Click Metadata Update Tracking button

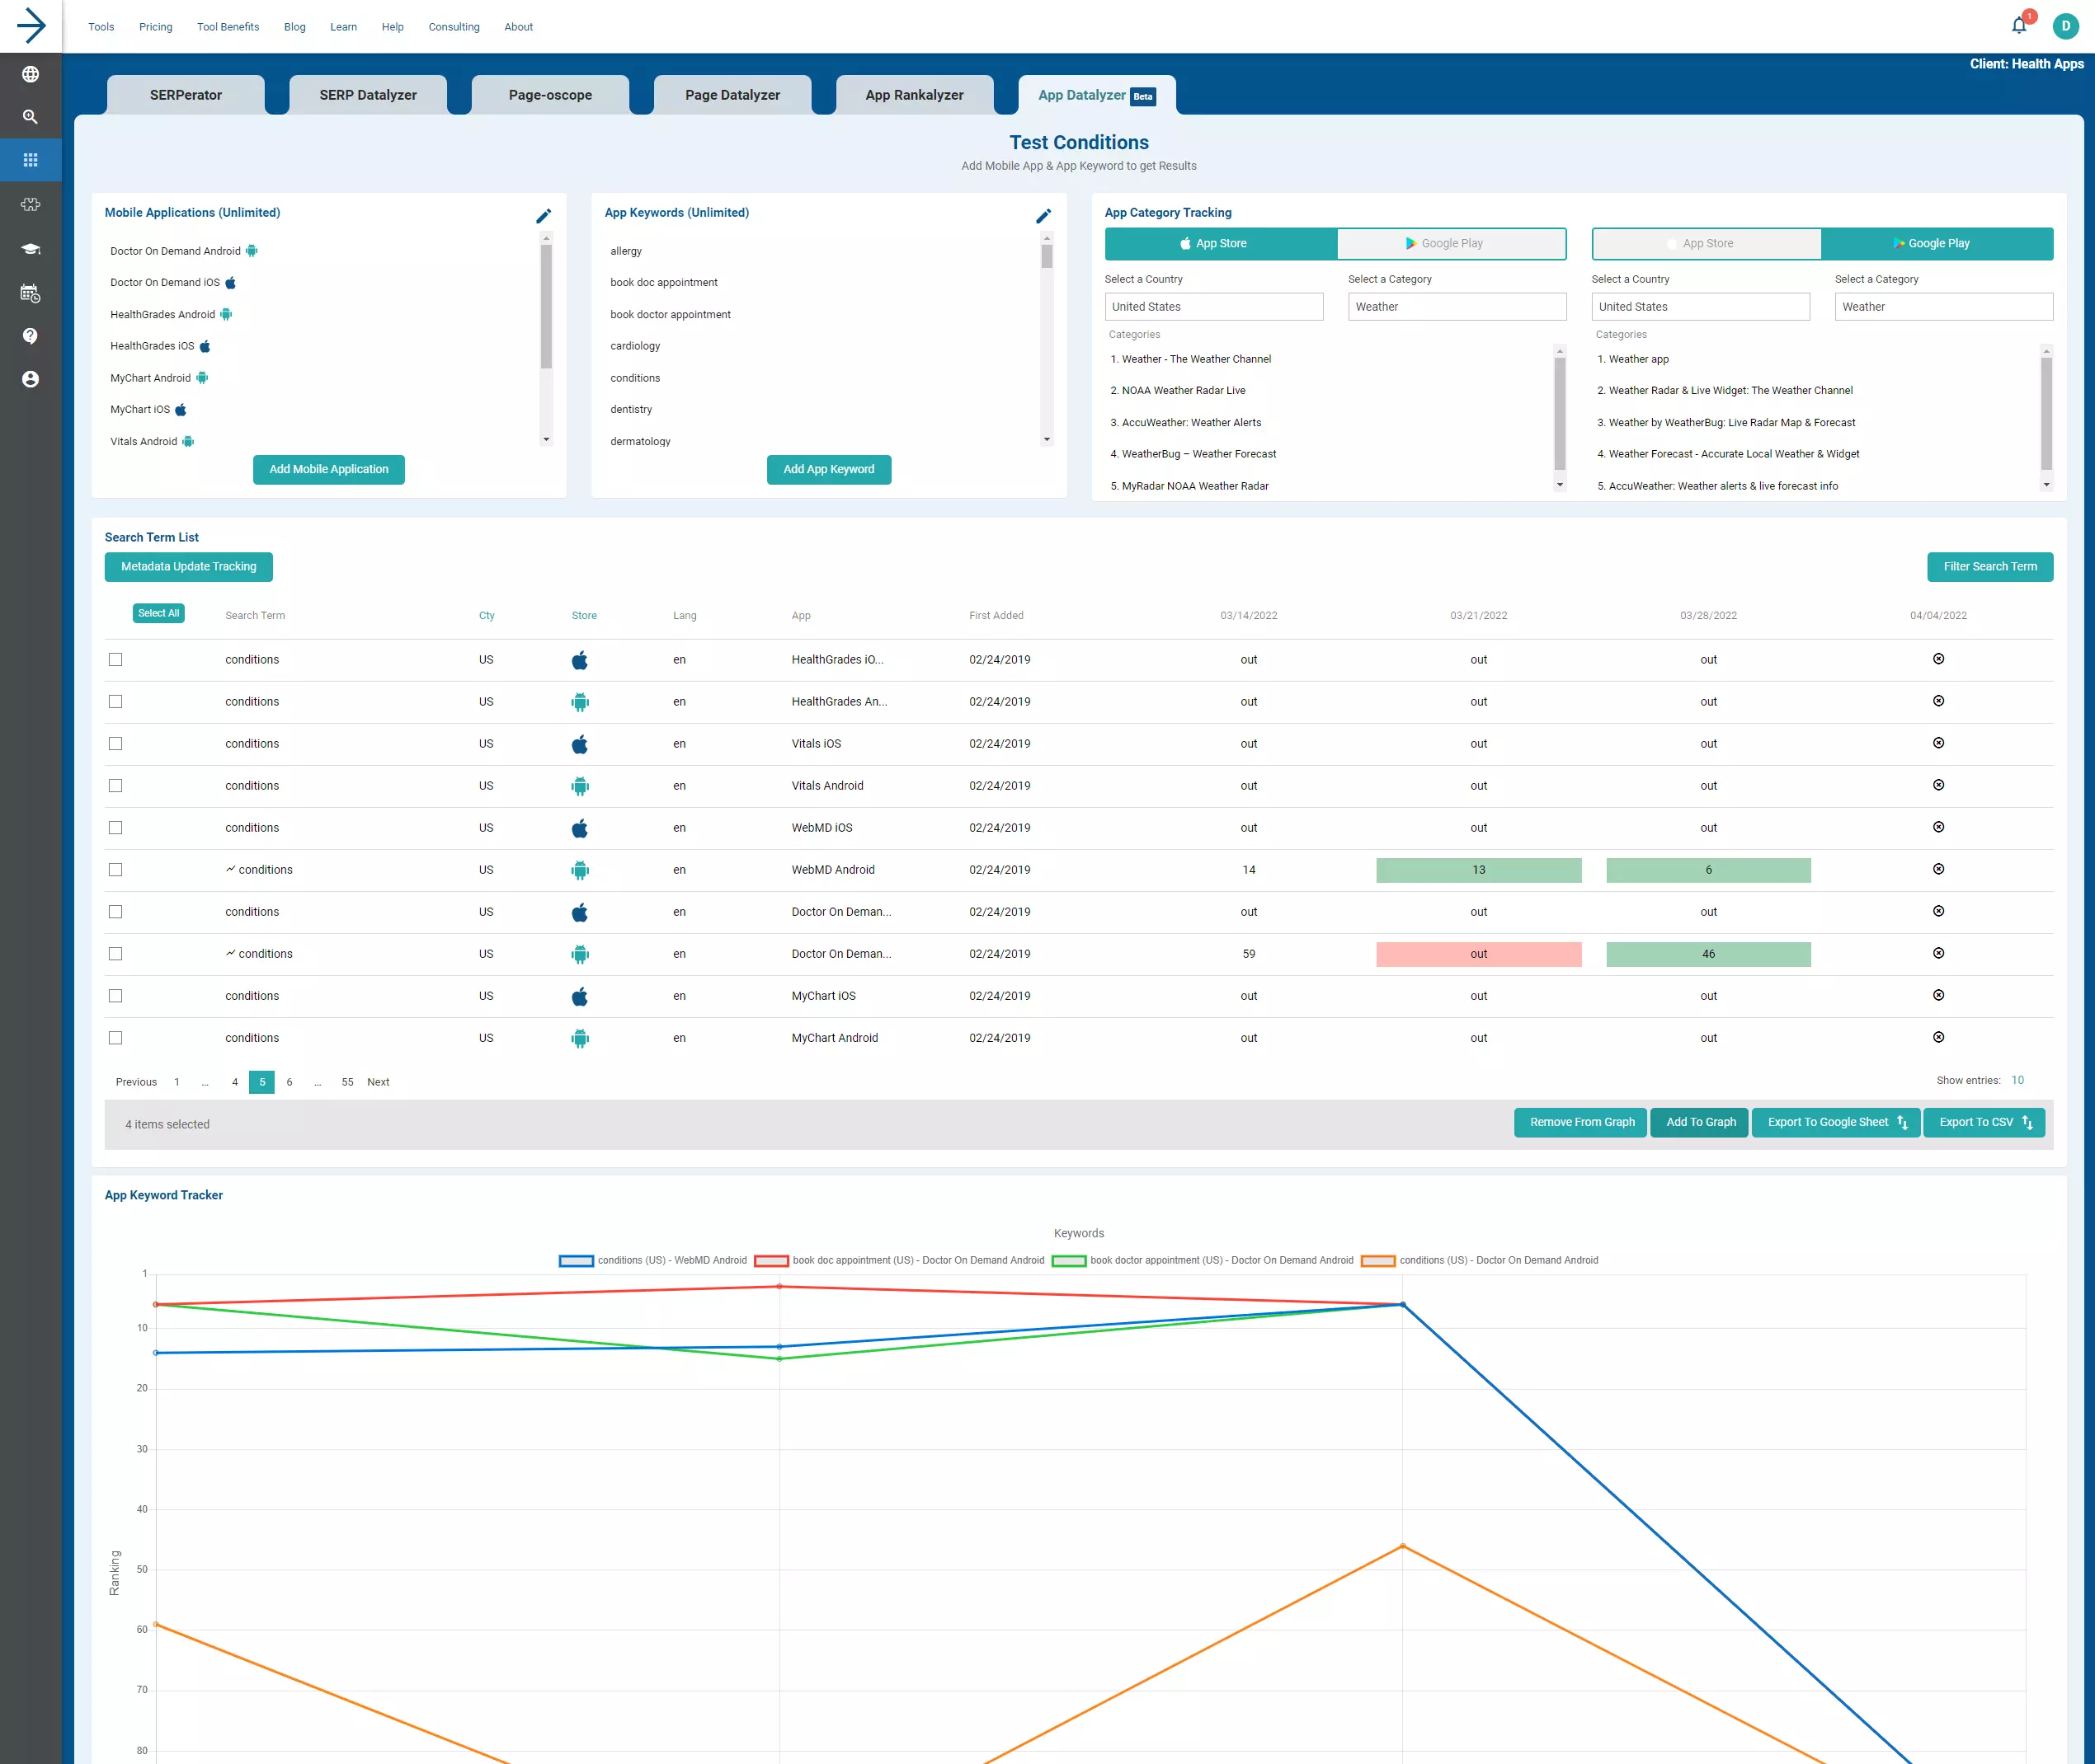(187, 565)
